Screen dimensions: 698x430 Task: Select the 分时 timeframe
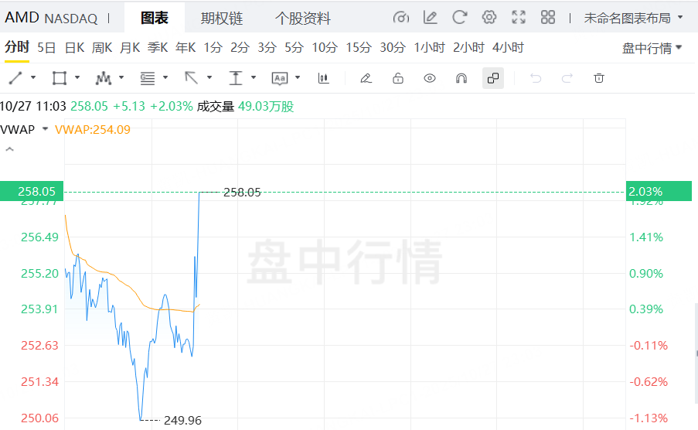[x=17, y=46]
